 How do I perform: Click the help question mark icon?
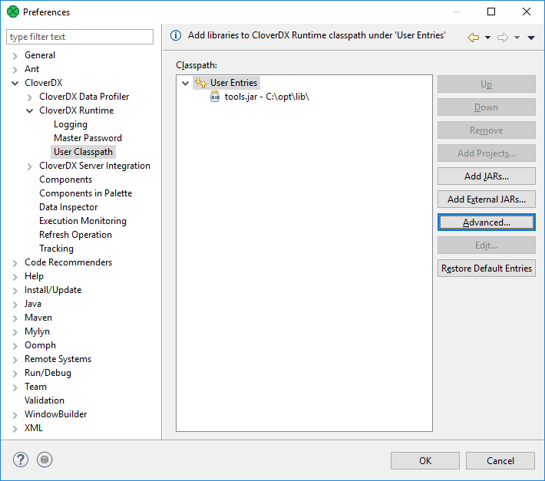pos(21,460)
